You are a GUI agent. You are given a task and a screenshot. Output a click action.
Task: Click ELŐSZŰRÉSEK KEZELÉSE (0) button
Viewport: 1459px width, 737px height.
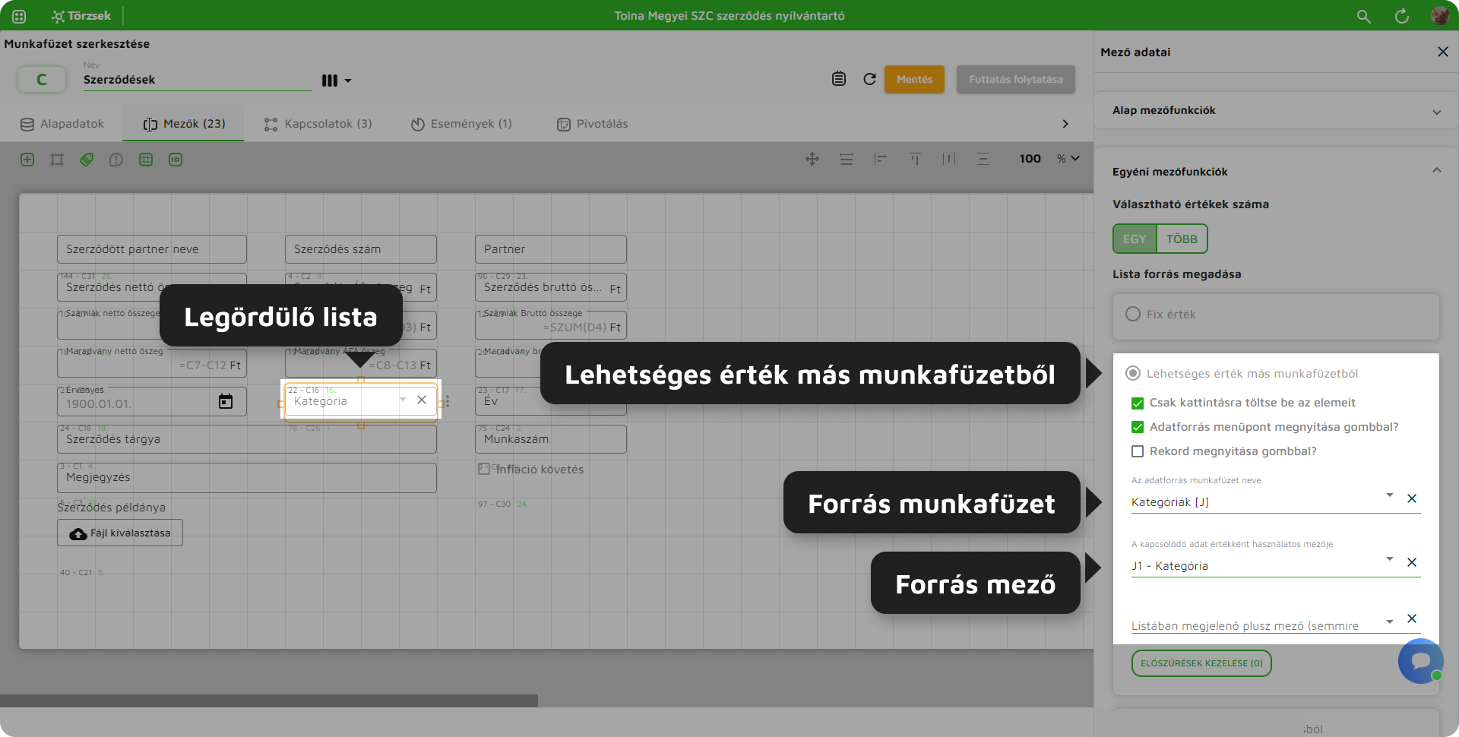1201,663
